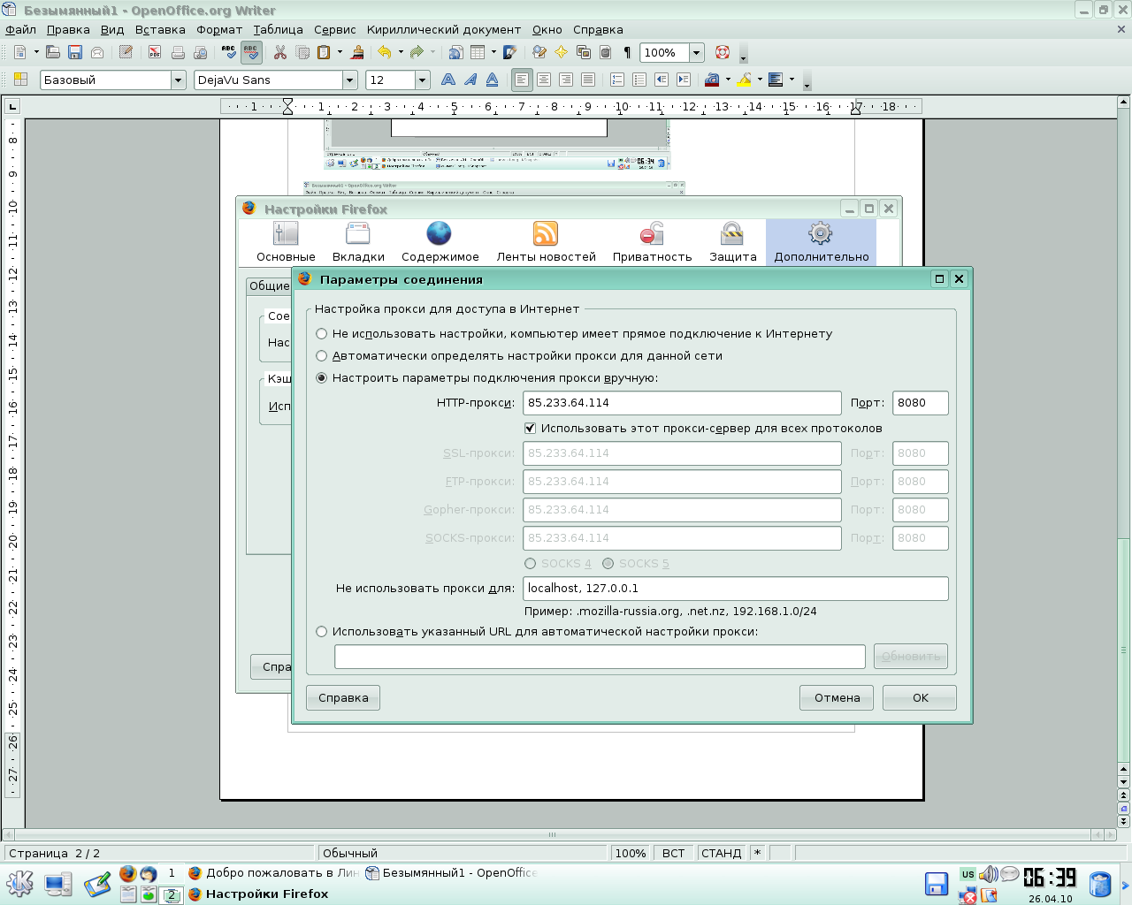The width and height of the screenshot is (1132, 905).
Task: Select 'Не использовать настройки' direct connection radio
Action: click(x=322, y=334)
